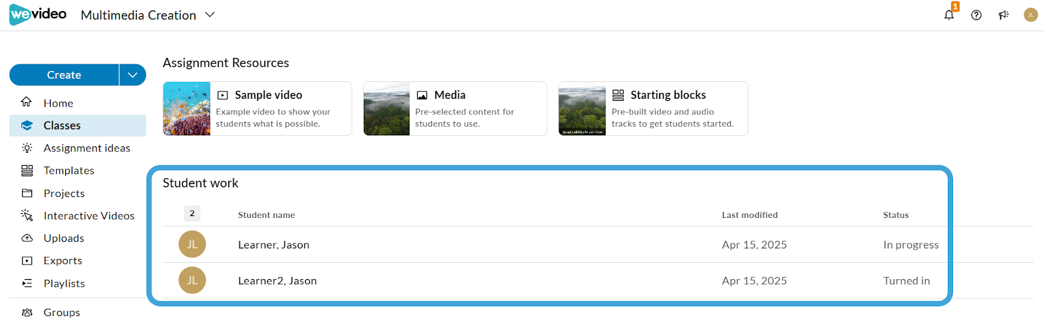Open the user profile avatar in header
Screen dimensions: 1043x320
(x=1031, y=15)
